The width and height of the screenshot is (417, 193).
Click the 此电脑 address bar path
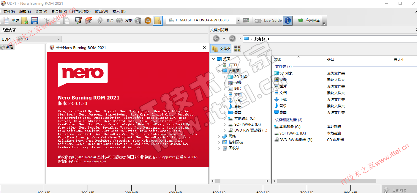260,39
